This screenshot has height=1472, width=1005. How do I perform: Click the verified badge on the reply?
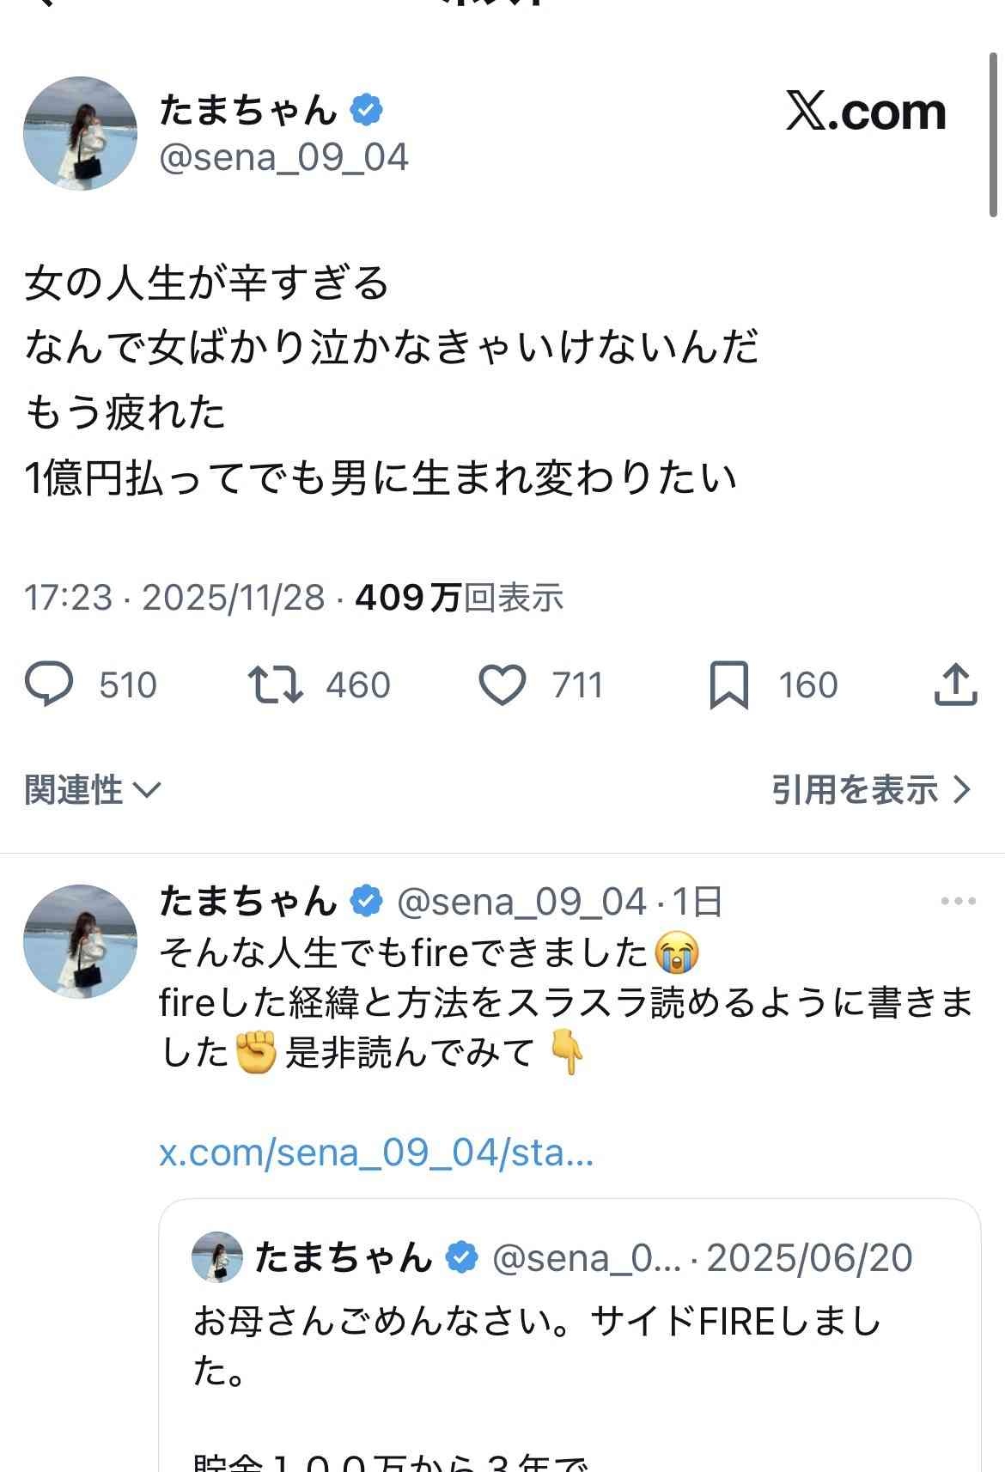point(367,901)
